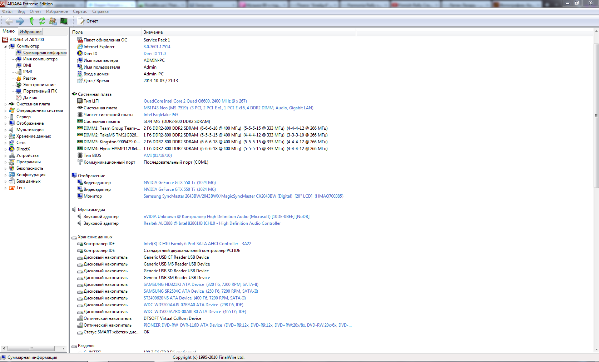This screenshot has width=599, height=362.
Task: Open the Отчёт menu in menu bar
Action: click(35, 11)
